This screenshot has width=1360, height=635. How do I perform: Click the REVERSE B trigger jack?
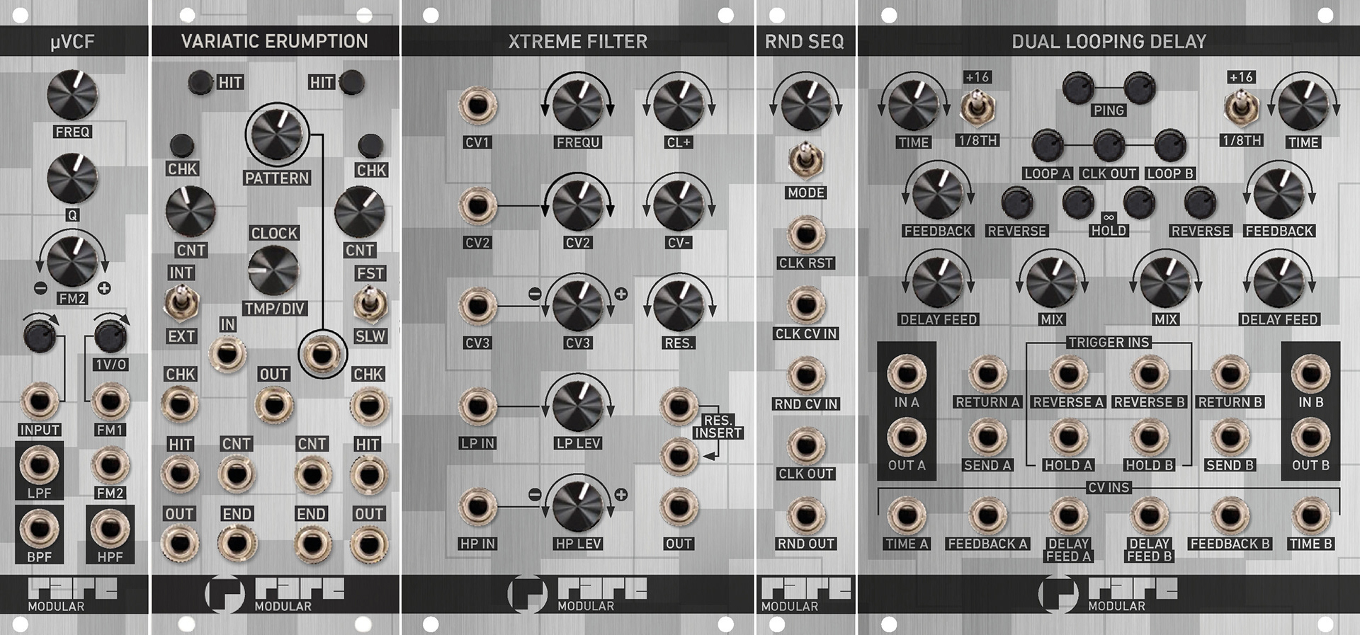[1149, 374]
